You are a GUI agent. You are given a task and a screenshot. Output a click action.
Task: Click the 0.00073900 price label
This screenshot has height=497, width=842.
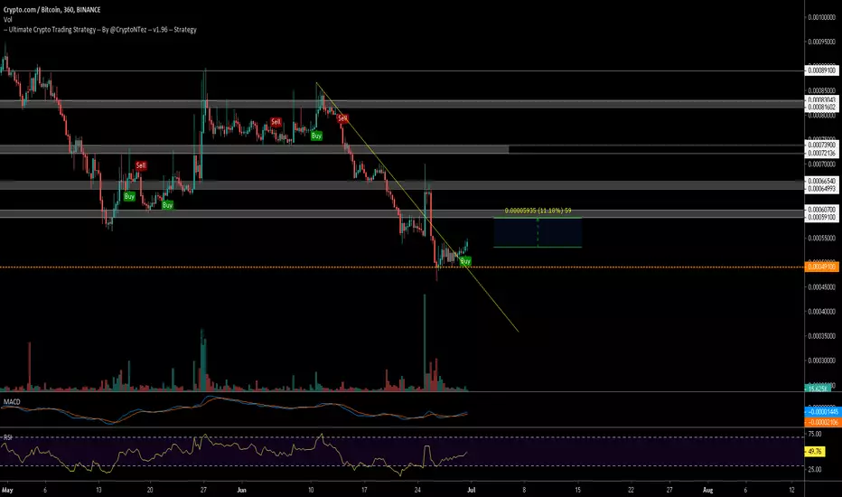822,145
